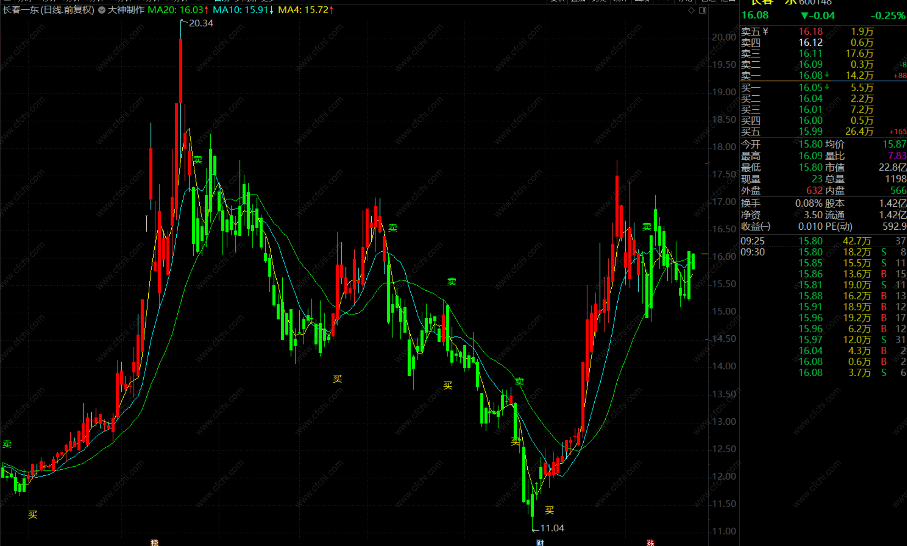
Task: Click the 卖 signal near the 20.34 peak
Action: (x=197, y=160)
